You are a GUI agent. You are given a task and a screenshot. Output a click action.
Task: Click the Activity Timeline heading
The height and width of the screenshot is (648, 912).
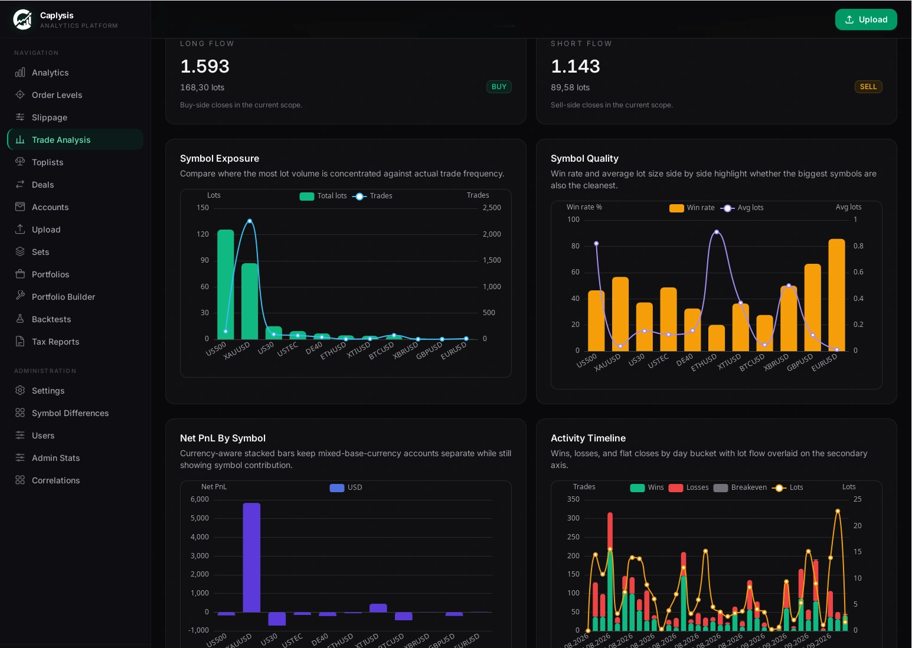588,438
